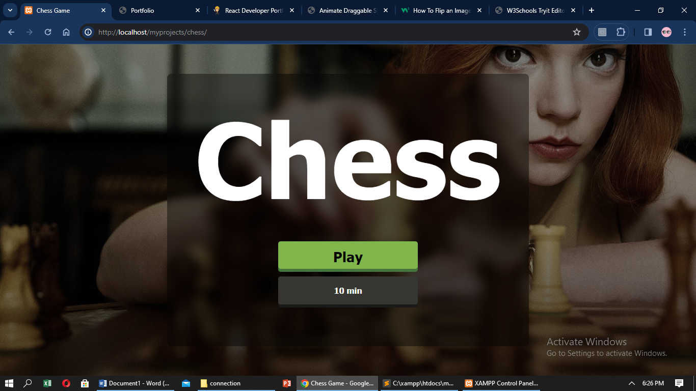This screenshot has width=696, height=391.
Task: Open the browser profile avatar
Action: (x=666, y=32)
